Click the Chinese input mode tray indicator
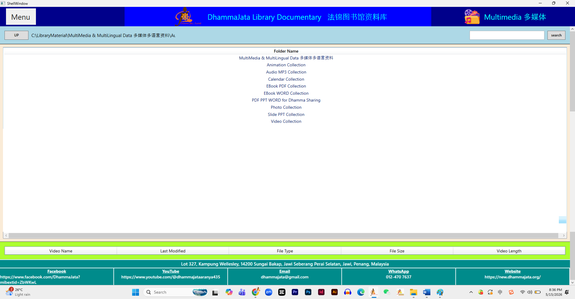 point(500,292)
